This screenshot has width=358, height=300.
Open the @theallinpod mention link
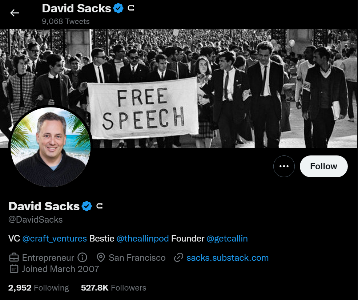(142, 239)
